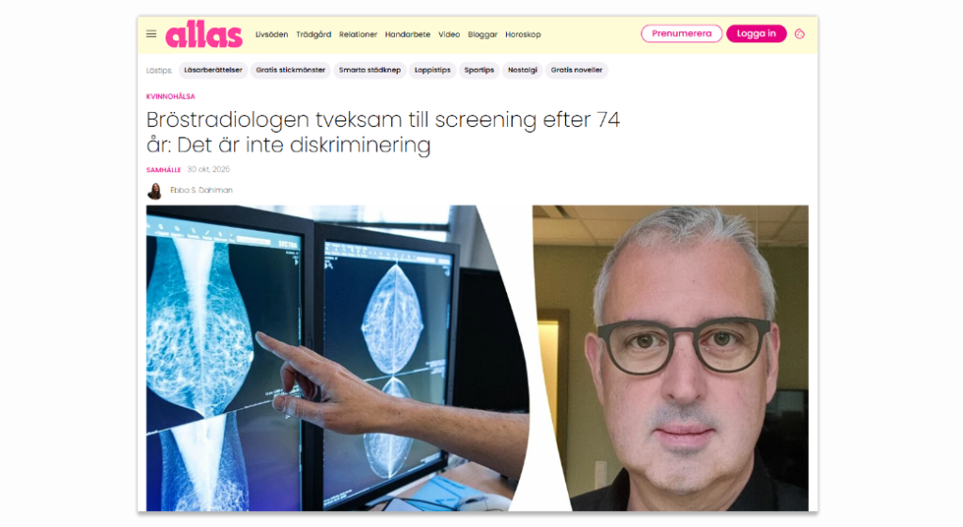Select the Gratis stickmönster tag

click(291, 70)
